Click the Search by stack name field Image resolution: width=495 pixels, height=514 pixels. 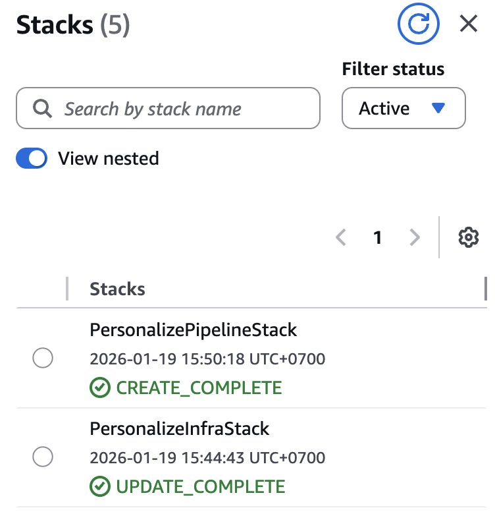178,109
